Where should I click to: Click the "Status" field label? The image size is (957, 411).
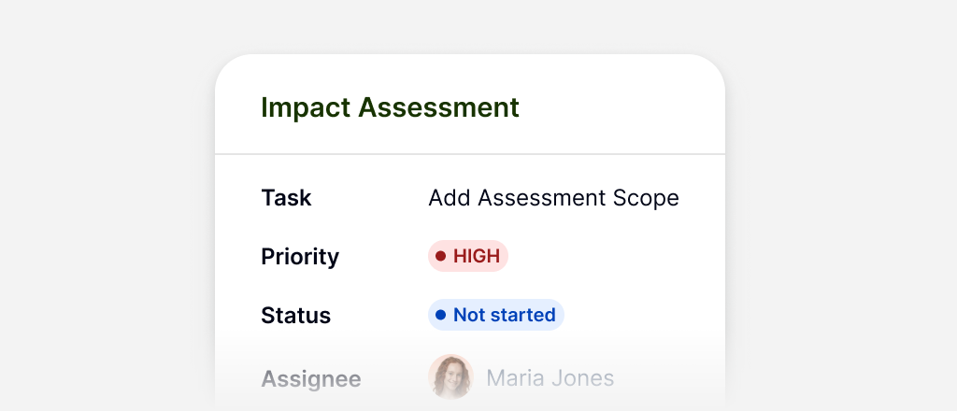pyautogui.click(x=295, y=316)
